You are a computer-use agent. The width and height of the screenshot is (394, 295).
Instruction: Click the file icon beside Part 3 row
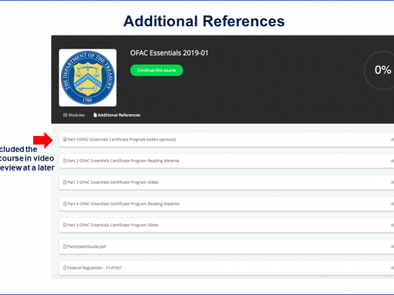click(x=65, y=182)
